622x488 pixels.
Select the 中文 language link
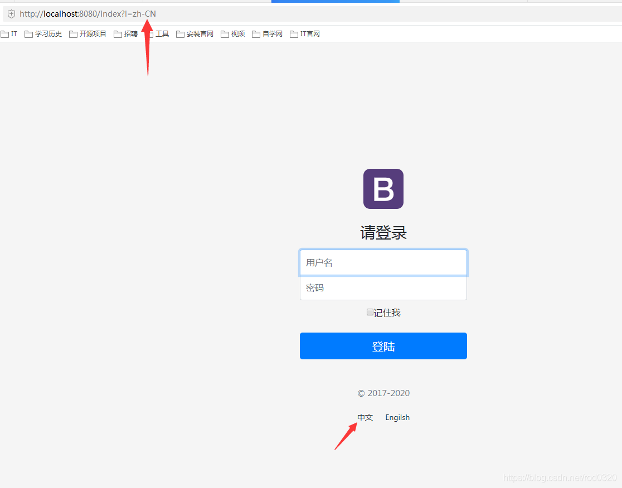click(365, 417)
